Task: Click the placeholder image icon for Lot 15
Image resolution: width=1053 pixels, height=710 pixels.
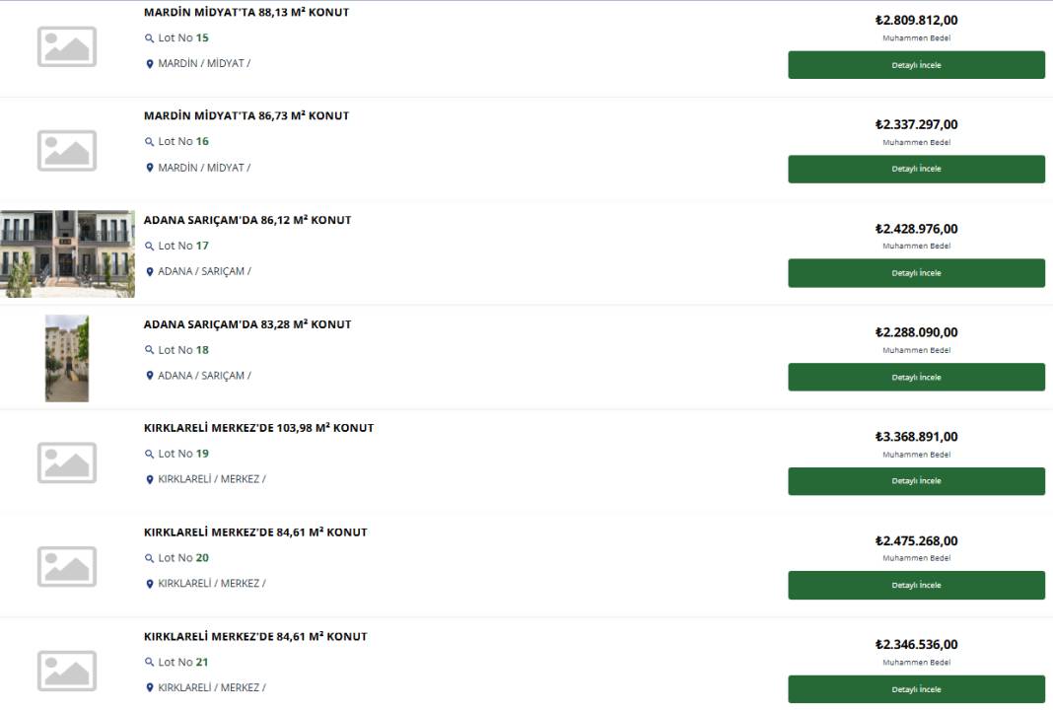Action: tap(66, 46)
